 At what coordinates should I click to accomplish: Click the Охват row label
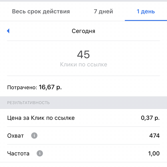(x=15, y=136)
